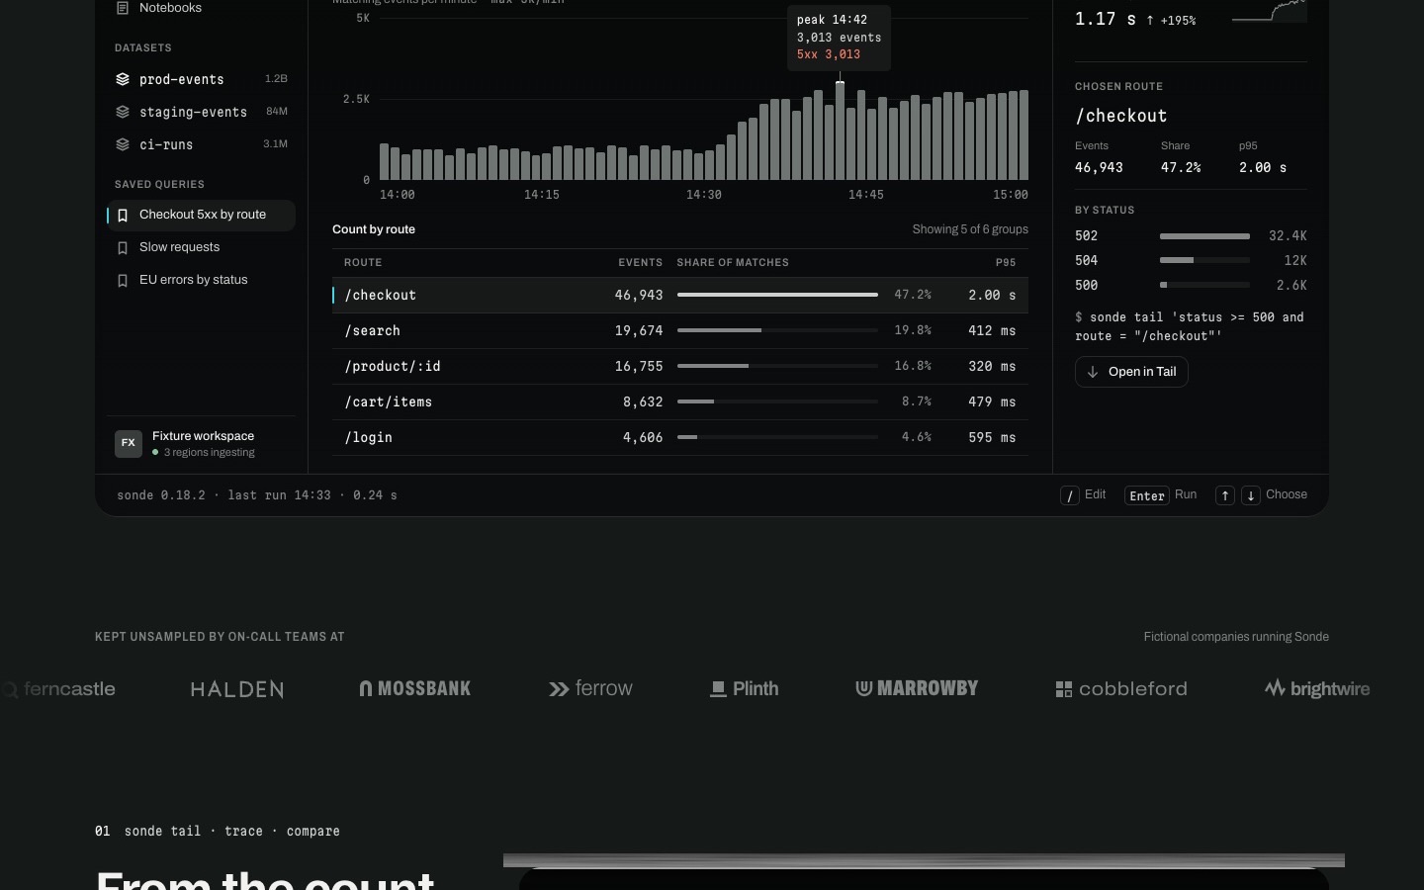Open the EU errors by status query
This screenshot has width=1424, height=890.
[x=201, y=280]
